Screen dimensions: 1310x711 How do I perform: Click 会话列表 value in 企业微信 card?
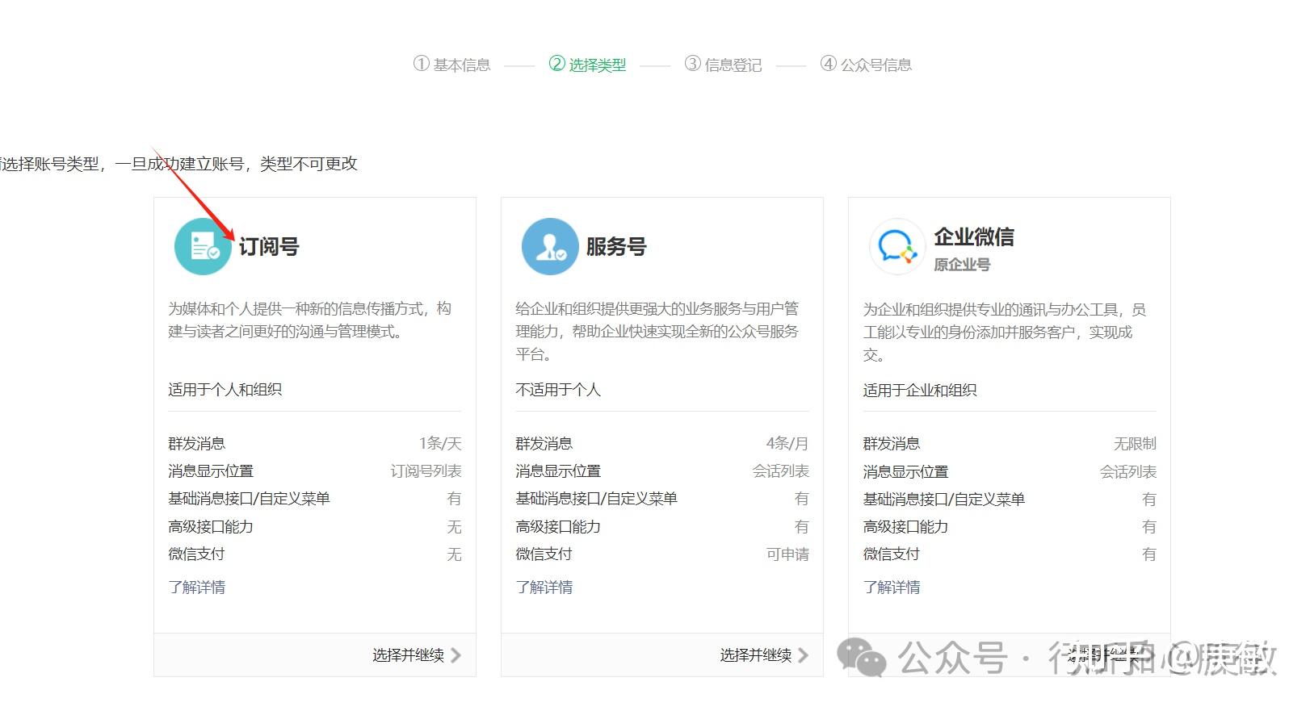(x=1128, y=471)
